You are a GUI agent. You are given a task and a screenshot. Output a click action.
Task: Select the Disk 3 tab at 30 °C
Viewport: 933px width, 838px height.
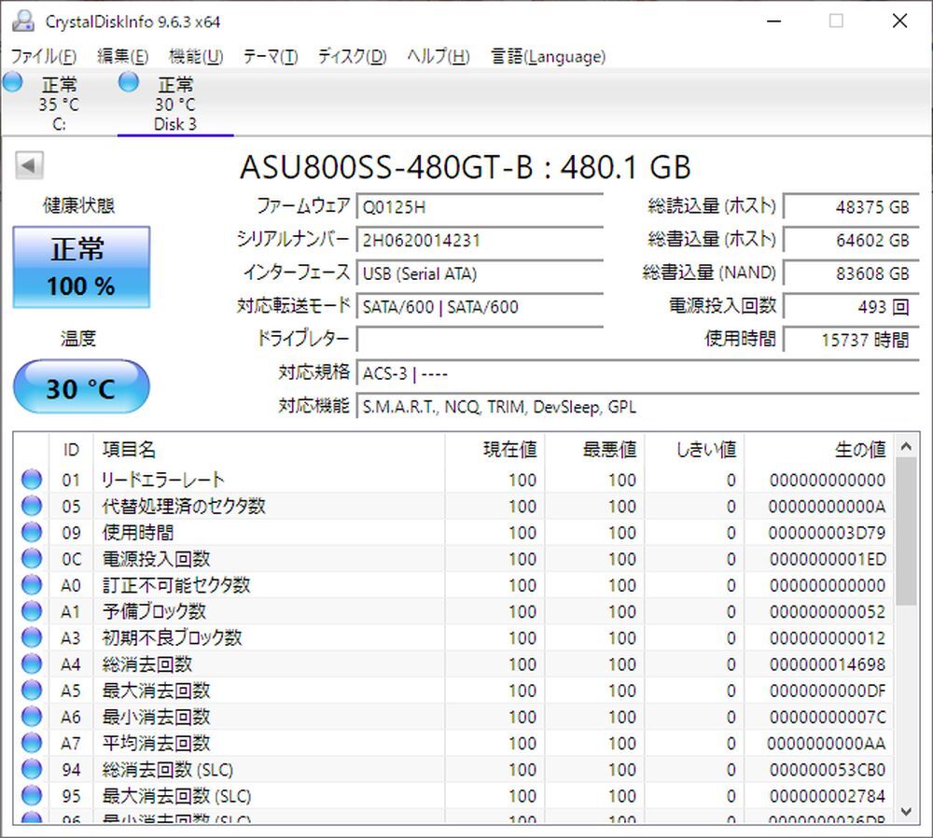pyautogui.click(x=175, y=104)
